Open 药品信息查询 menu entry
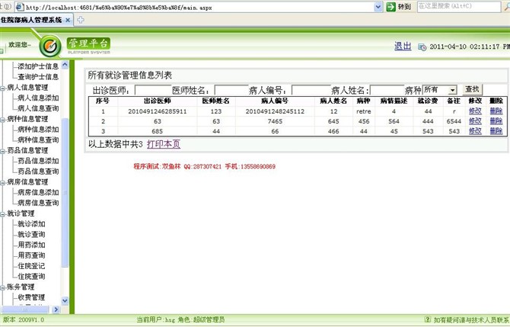510x327 pixels. click(x=38, y=172)
